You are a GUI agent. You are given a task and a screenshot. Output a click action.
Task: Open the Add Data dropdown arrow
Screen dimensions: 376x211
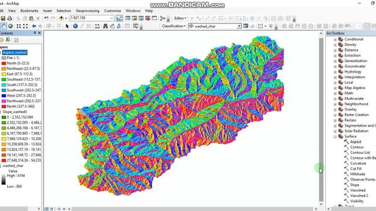tap(66, 18)
